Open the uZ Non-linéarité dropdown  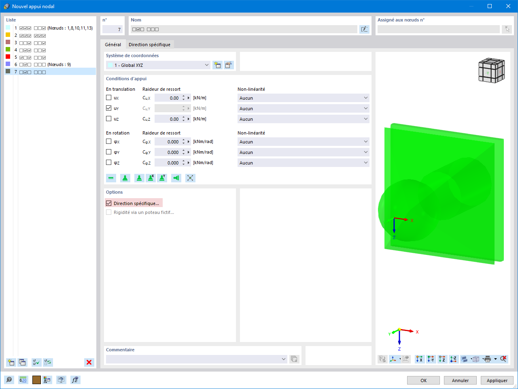click(304, 119)
